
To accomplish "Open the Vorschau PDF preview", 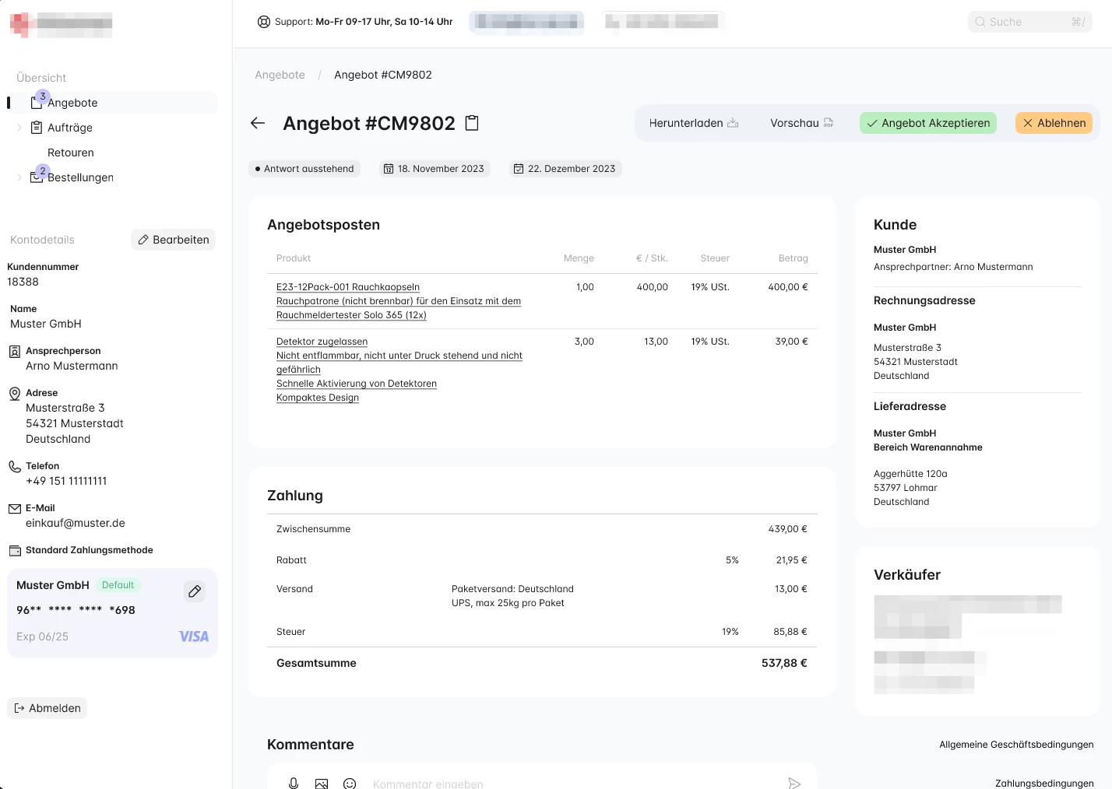I will (x=801, y=123).
